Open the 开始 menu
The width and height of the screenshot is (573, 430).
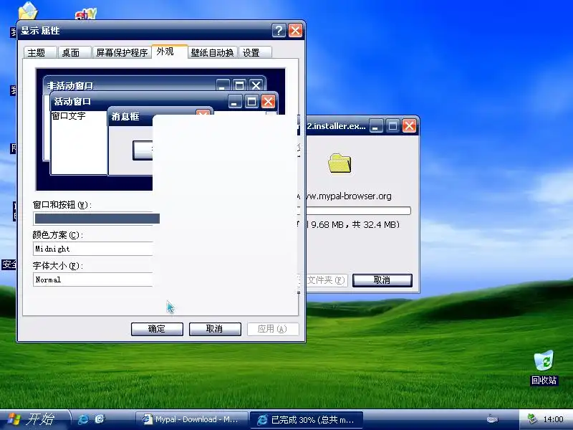(x=34, y=419)
